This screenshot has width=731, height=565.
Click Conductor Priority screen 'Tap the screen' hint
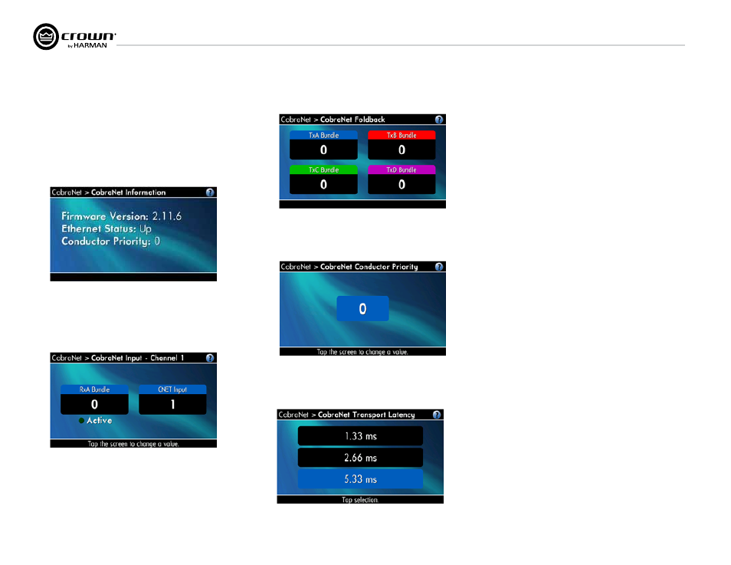click(362, 352)
